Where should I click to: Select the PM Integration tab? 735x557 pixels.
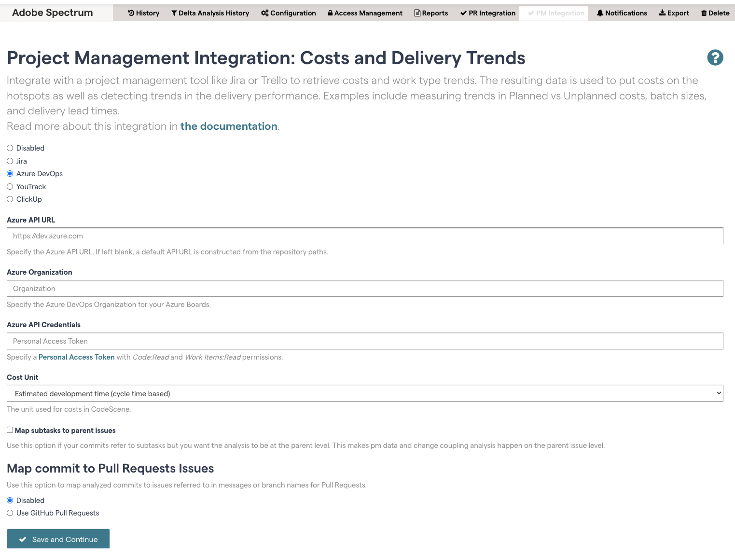click(554, 13)
